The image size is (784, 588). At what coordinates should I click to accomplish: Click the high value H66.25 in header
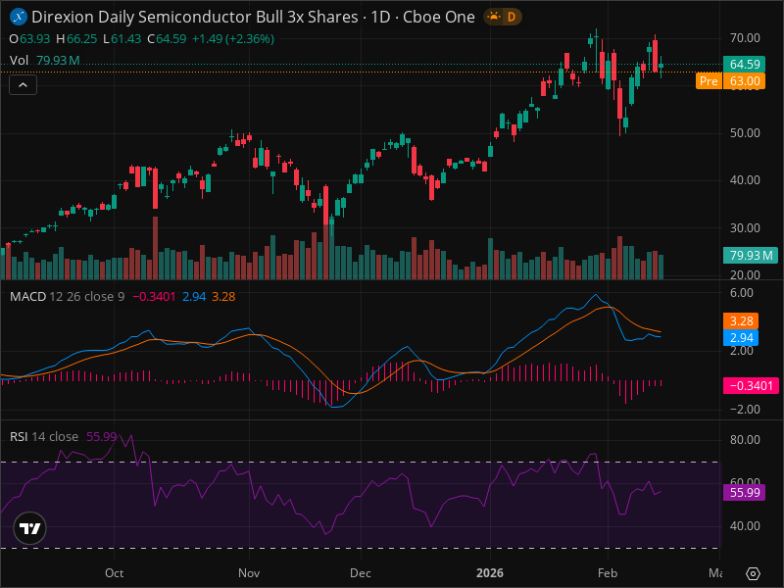pos(76,39)
